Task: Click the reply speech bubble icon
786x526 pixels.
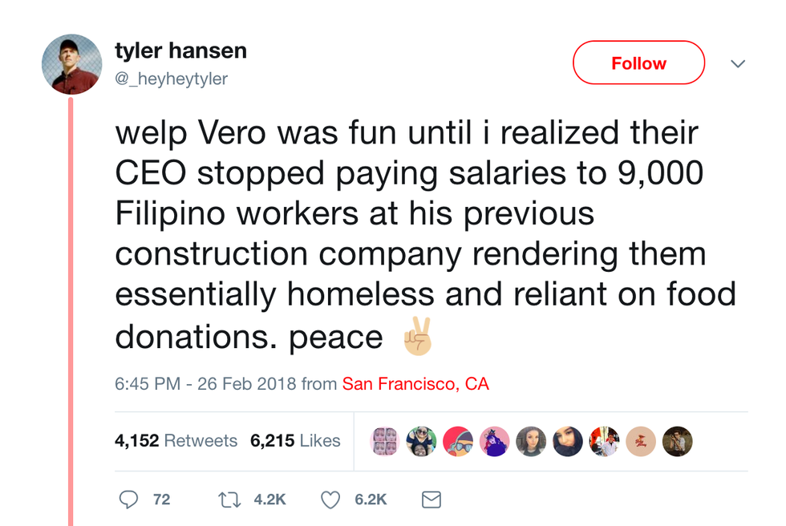Action: pyautogui.click(x=129, y=499)
